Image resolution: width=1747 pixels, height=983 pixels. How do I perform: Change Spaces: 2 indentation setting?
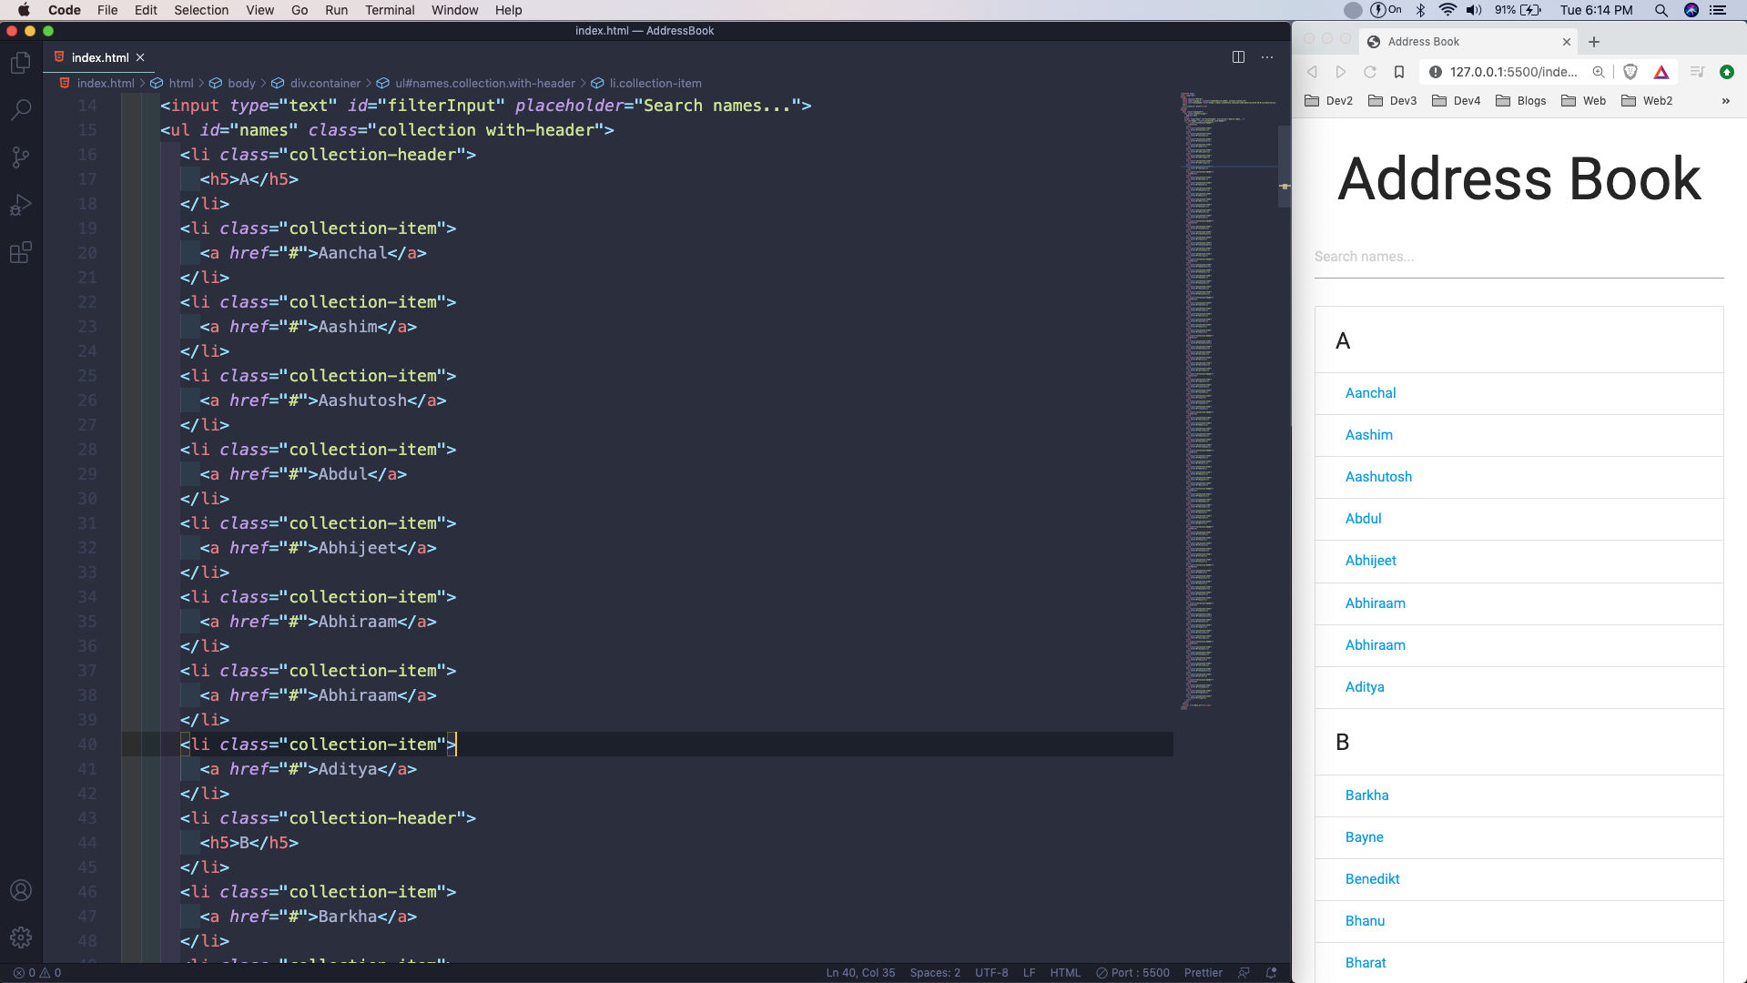pyautogui.click(x=934, y=973)
